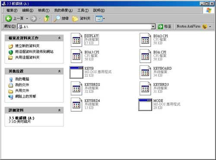Click the KEYBOARD file name text

[162, 68]
